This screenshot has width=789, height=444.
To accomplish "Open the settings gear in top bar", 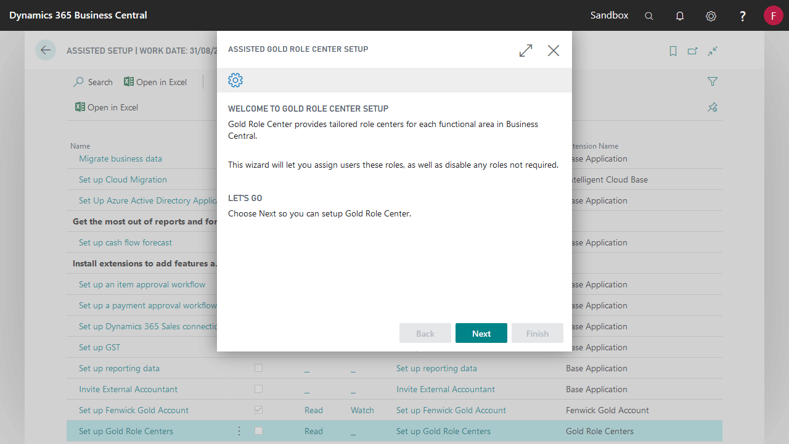I will (711, 16).
